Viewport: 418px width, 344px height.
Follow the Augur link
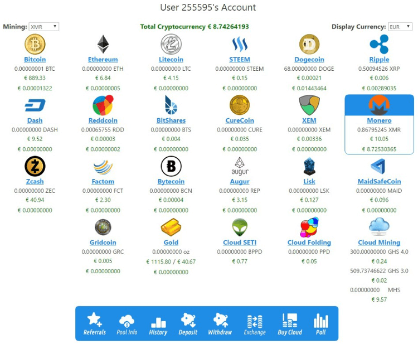240,182
